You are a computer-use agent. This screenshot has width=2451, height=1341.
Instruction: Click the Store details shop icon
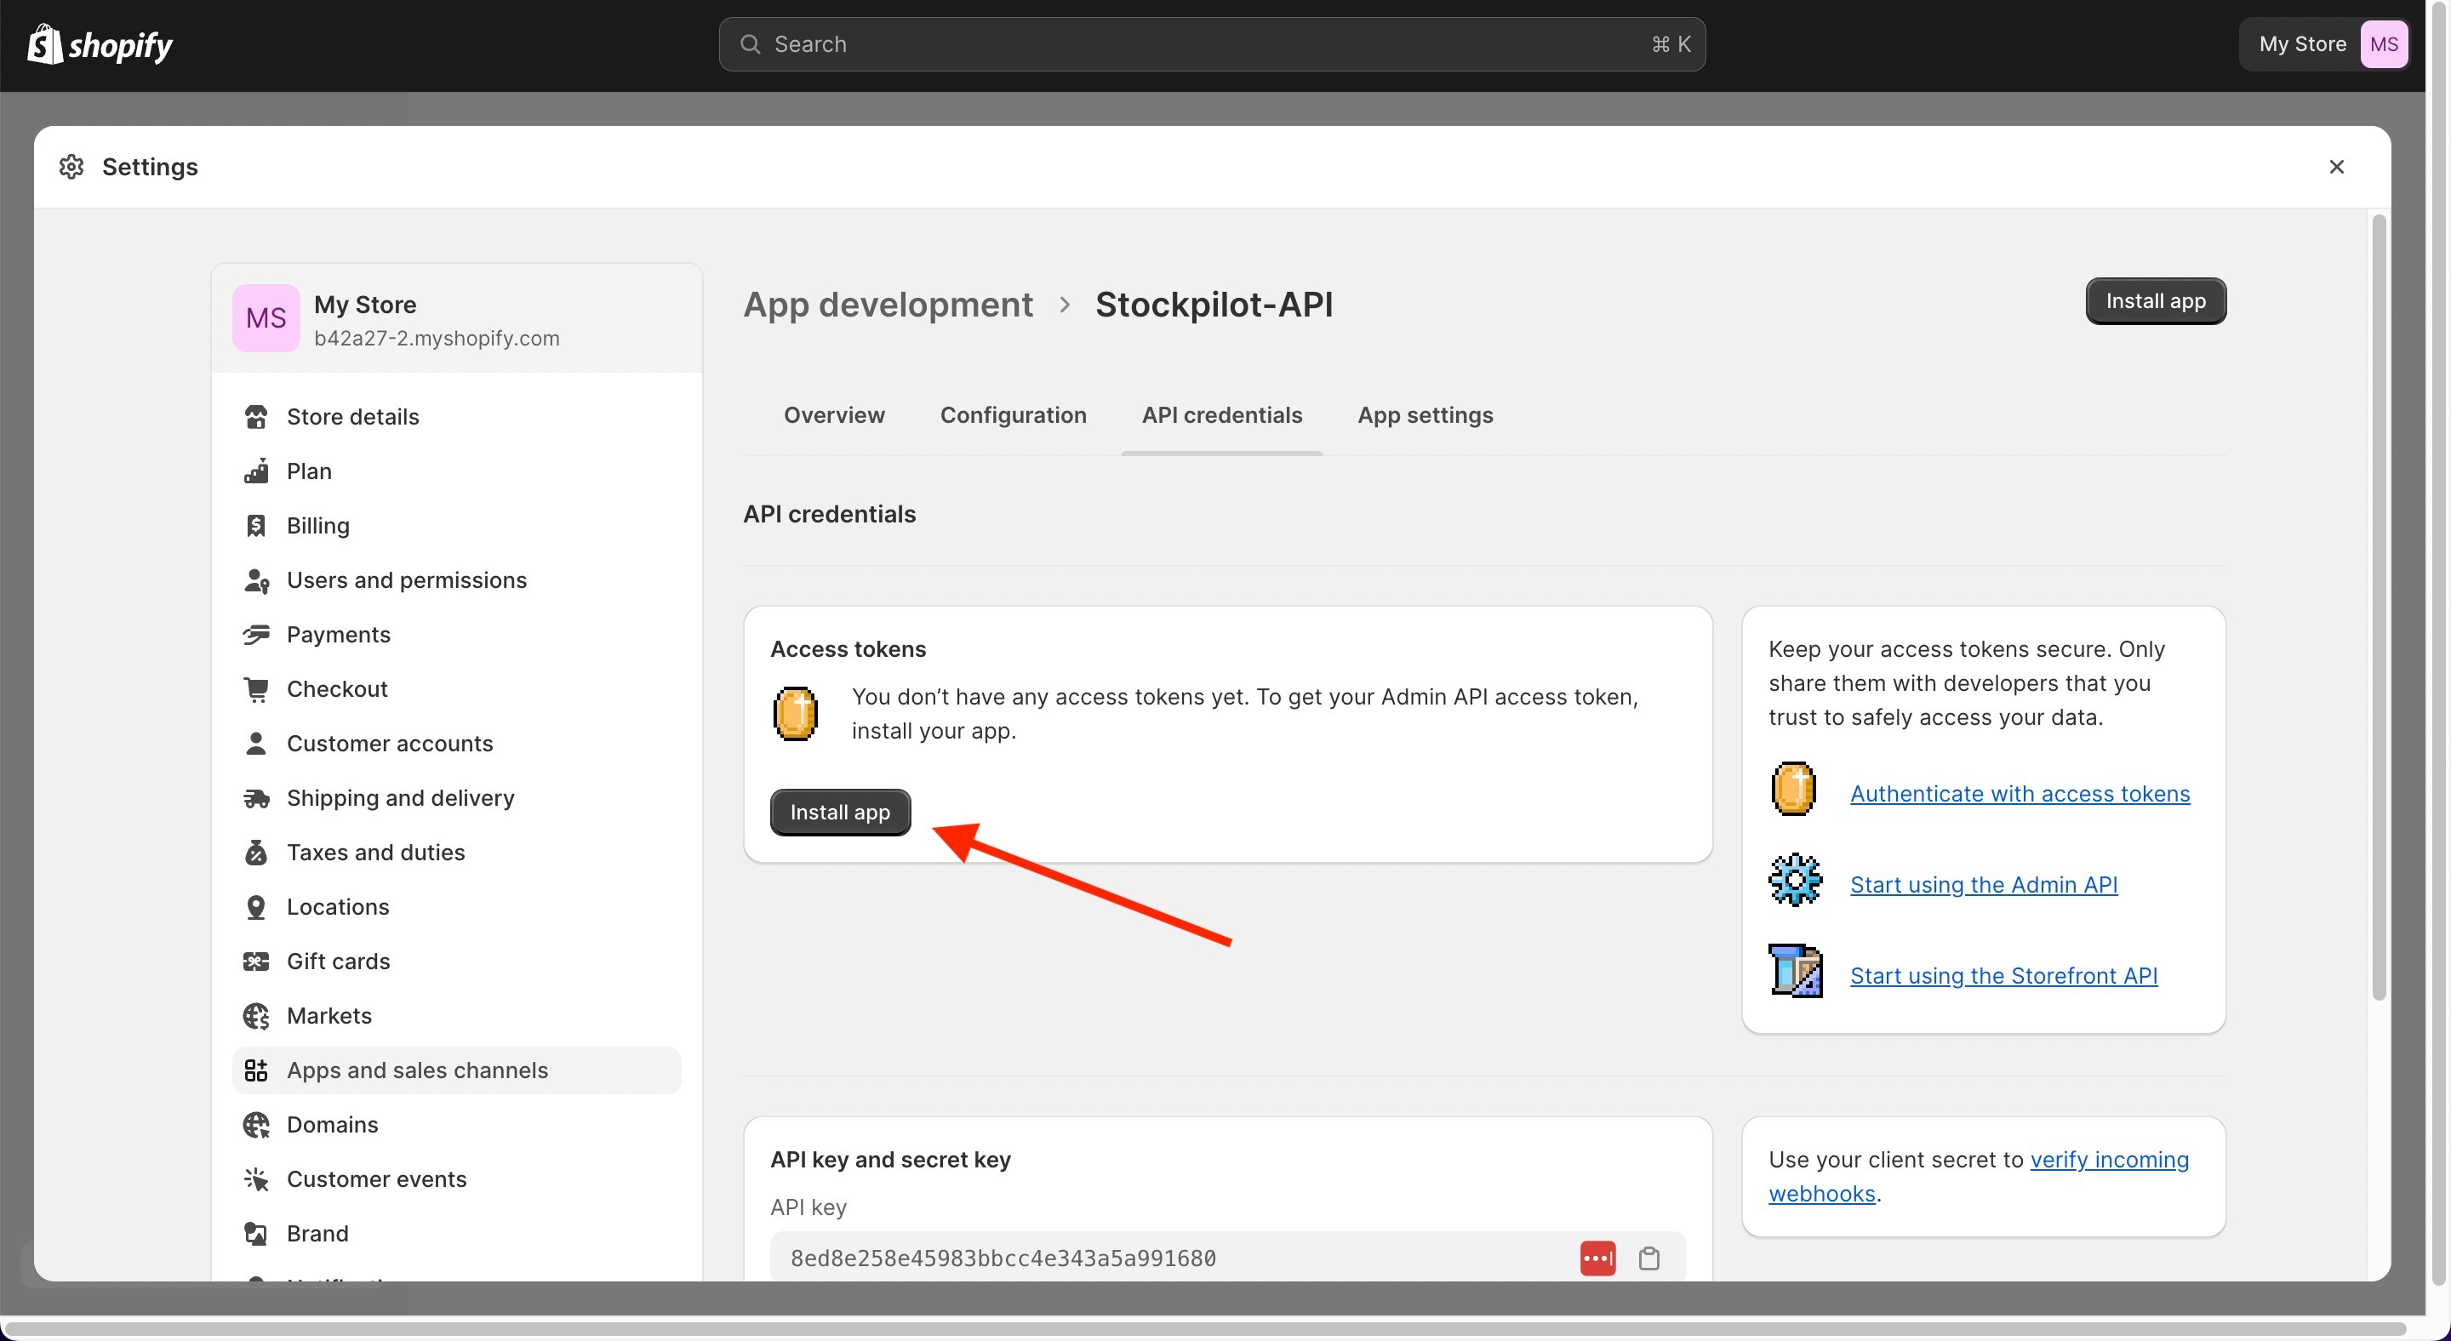[x=256, y=417]
